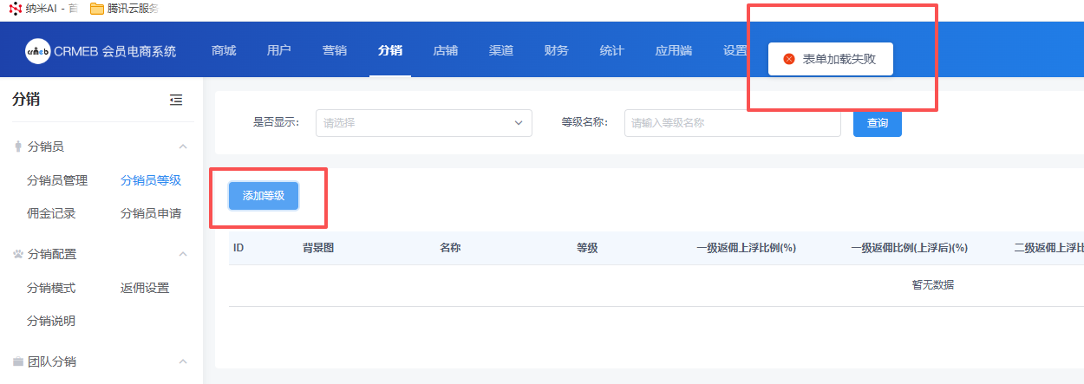
Task: Open 分销员管理 in the sidebar
Action: (57, 180)
